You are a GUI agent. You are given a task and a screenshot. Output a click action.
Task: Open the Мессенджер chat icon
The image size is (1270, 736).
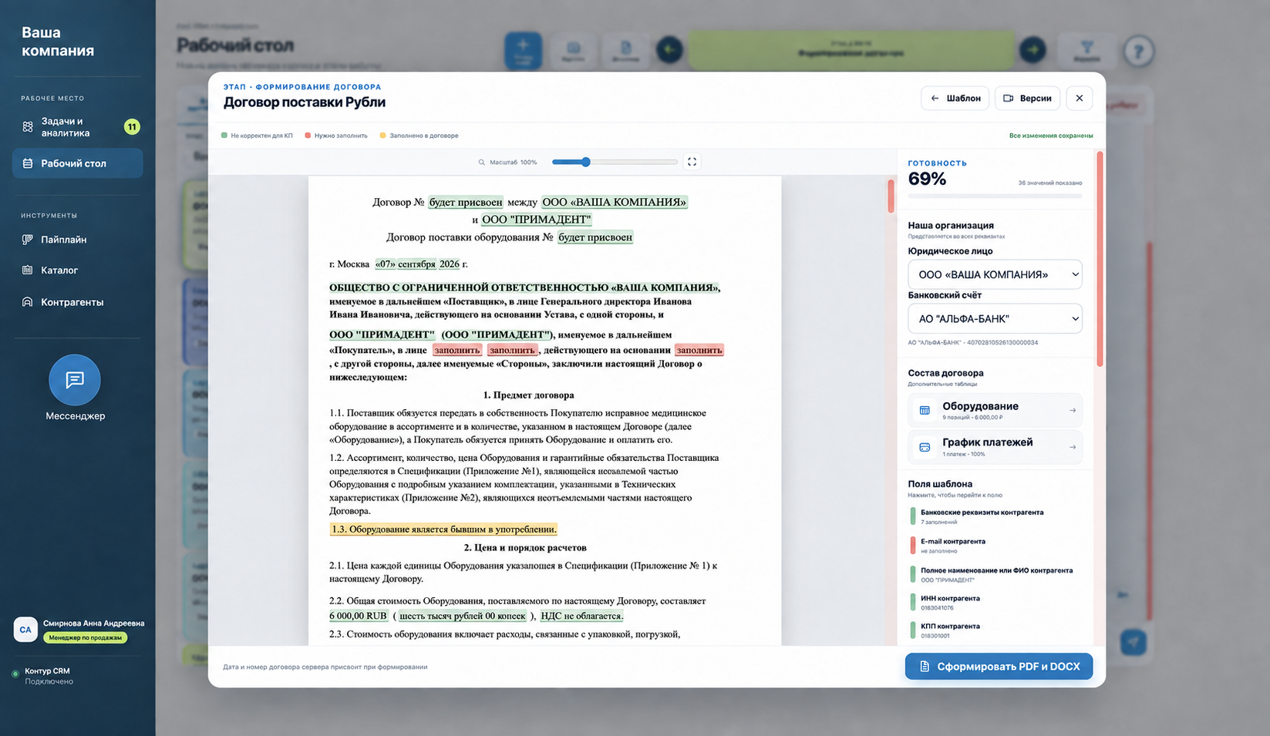[x=75, y=380]
